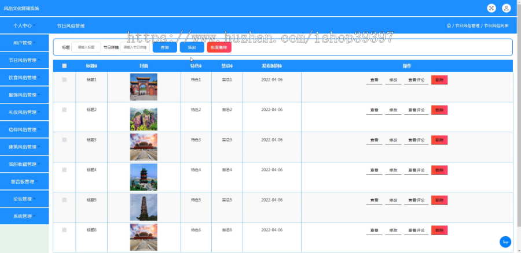Open the 标题2 mountain cover thumbnail
This screenshot has width=521, height=253.
144,117
